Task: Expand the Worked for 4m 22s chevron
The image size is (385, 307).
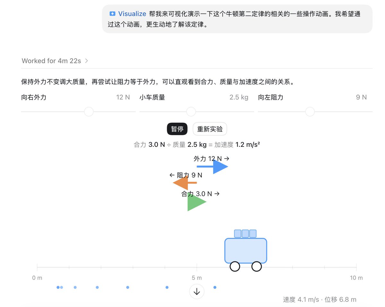Action: pyautogui.click(x=87, y=61)
